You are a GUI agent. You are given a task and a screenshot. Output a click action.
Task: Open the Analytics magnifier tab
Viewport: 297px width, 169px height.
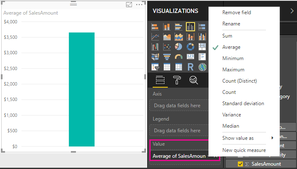(193, 80)
